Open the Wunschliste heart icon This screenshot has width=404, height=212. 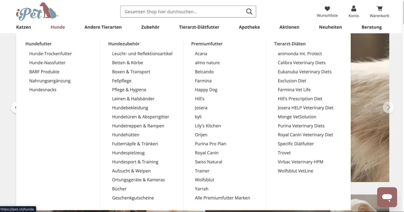[x=327, y=9]
